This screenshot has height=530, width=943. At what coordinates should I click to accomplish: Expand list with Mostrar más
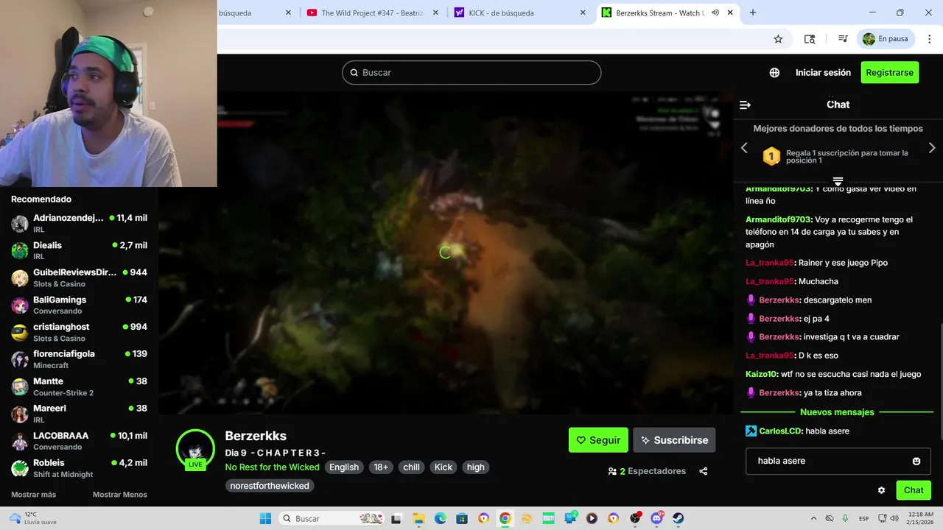click(x=34, y=495)
